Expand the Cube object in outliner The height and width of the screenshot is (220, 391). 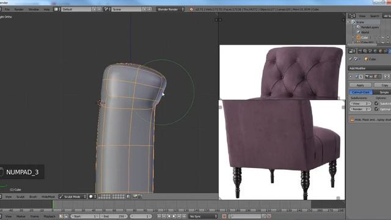[x=353, y=37]
